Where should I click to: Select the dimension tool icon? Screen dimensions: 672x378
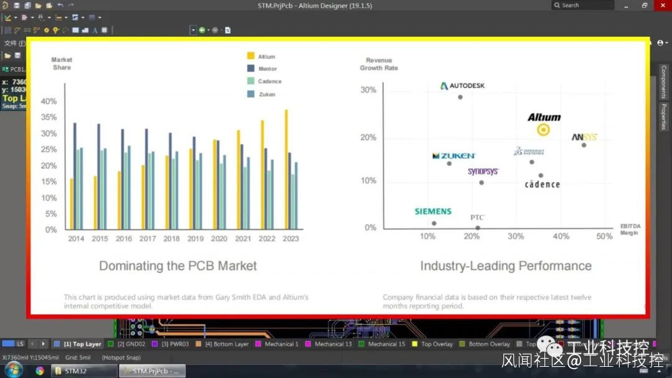tap(41, 17)
